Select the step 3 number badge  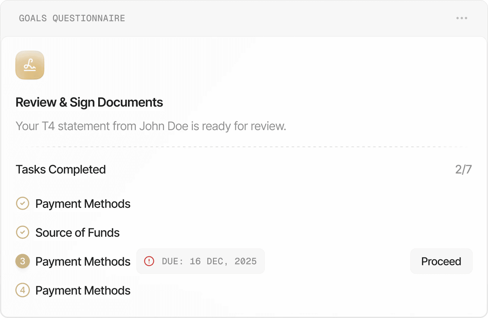tap(23, 261)
